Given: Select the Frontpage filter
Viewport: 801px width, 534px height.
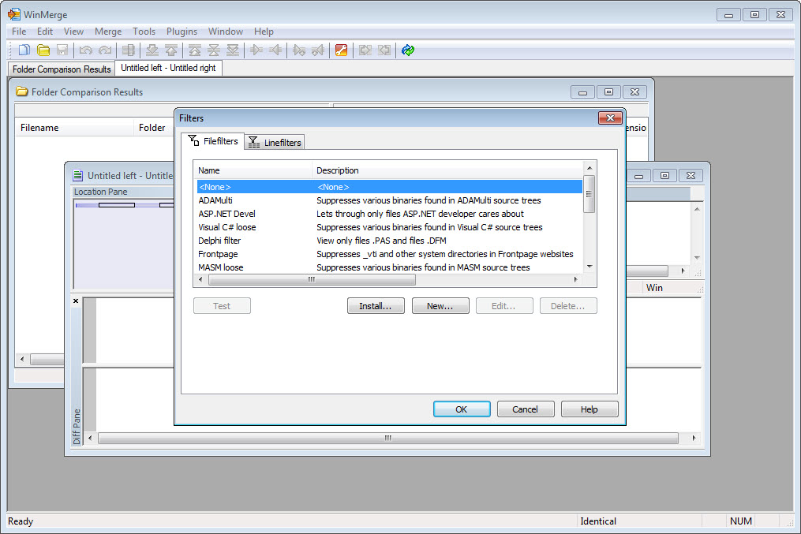Looking at the screenshot, I should [389, 254].
